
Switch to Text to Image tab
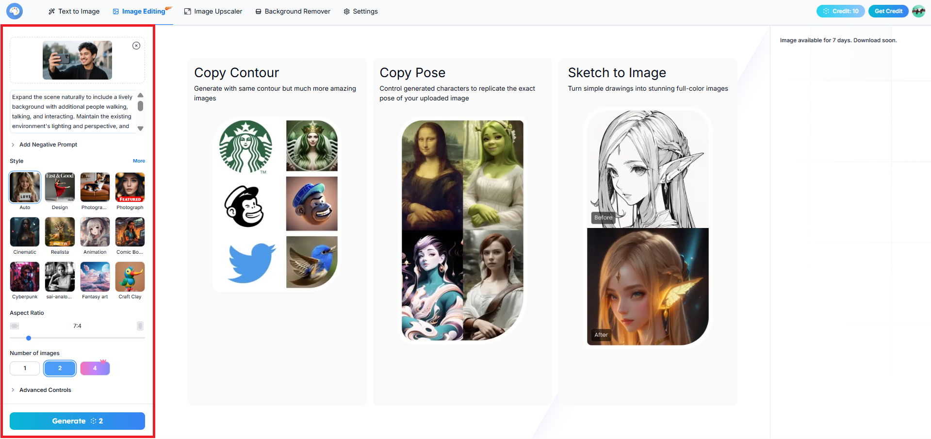pyautogui.click(x=74, y=11)
